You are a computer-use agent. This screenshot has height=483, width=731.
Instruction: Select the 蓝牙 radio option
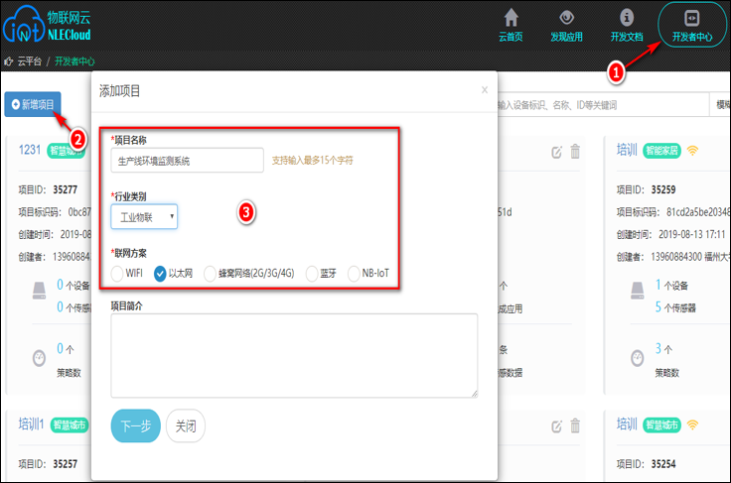(312, 274)
